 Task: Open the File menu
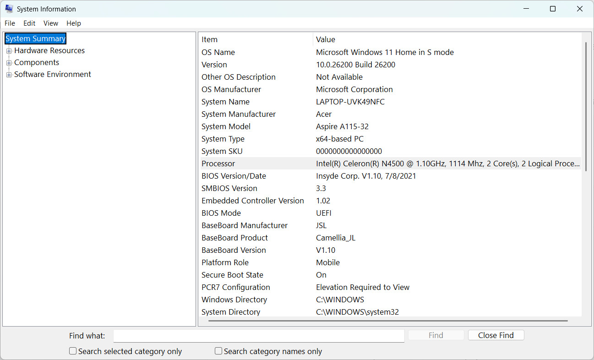coord(10,23)
